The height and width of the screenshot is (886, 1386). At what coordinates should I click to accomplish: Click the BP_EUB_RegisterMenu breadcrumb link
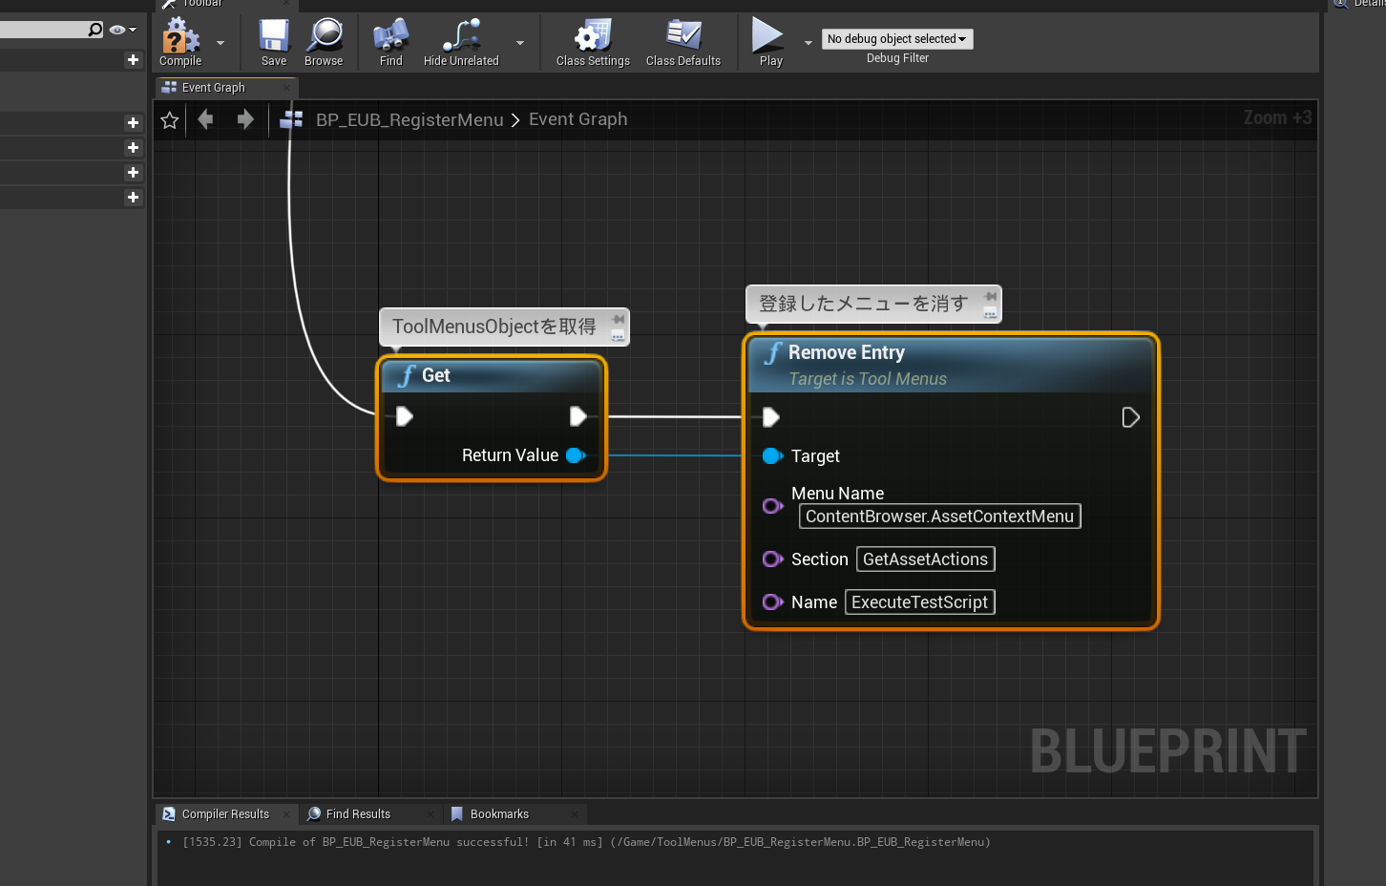[x=409, y=119]
